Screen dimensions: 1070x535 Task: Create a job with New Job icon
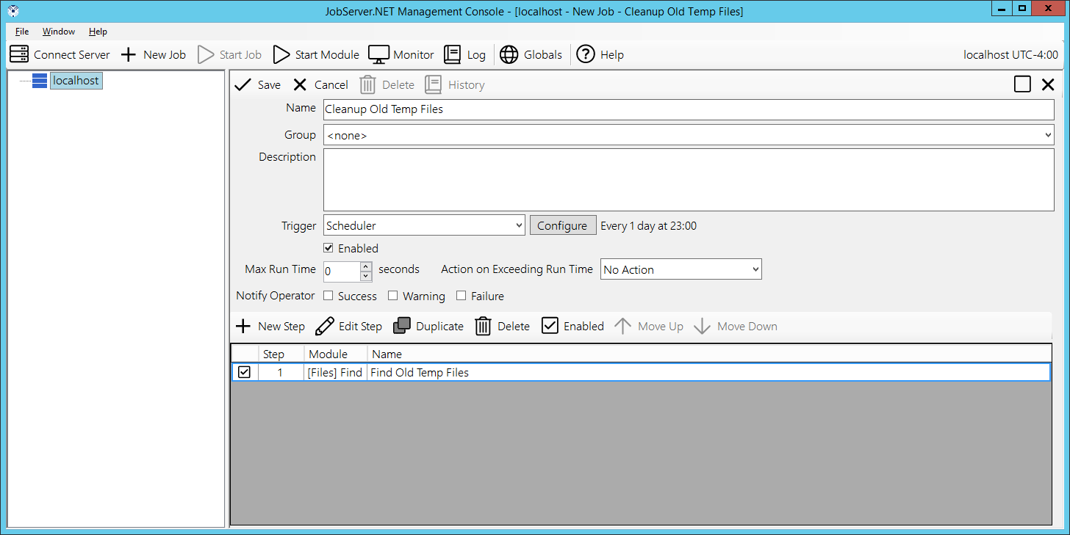[129, 54]
